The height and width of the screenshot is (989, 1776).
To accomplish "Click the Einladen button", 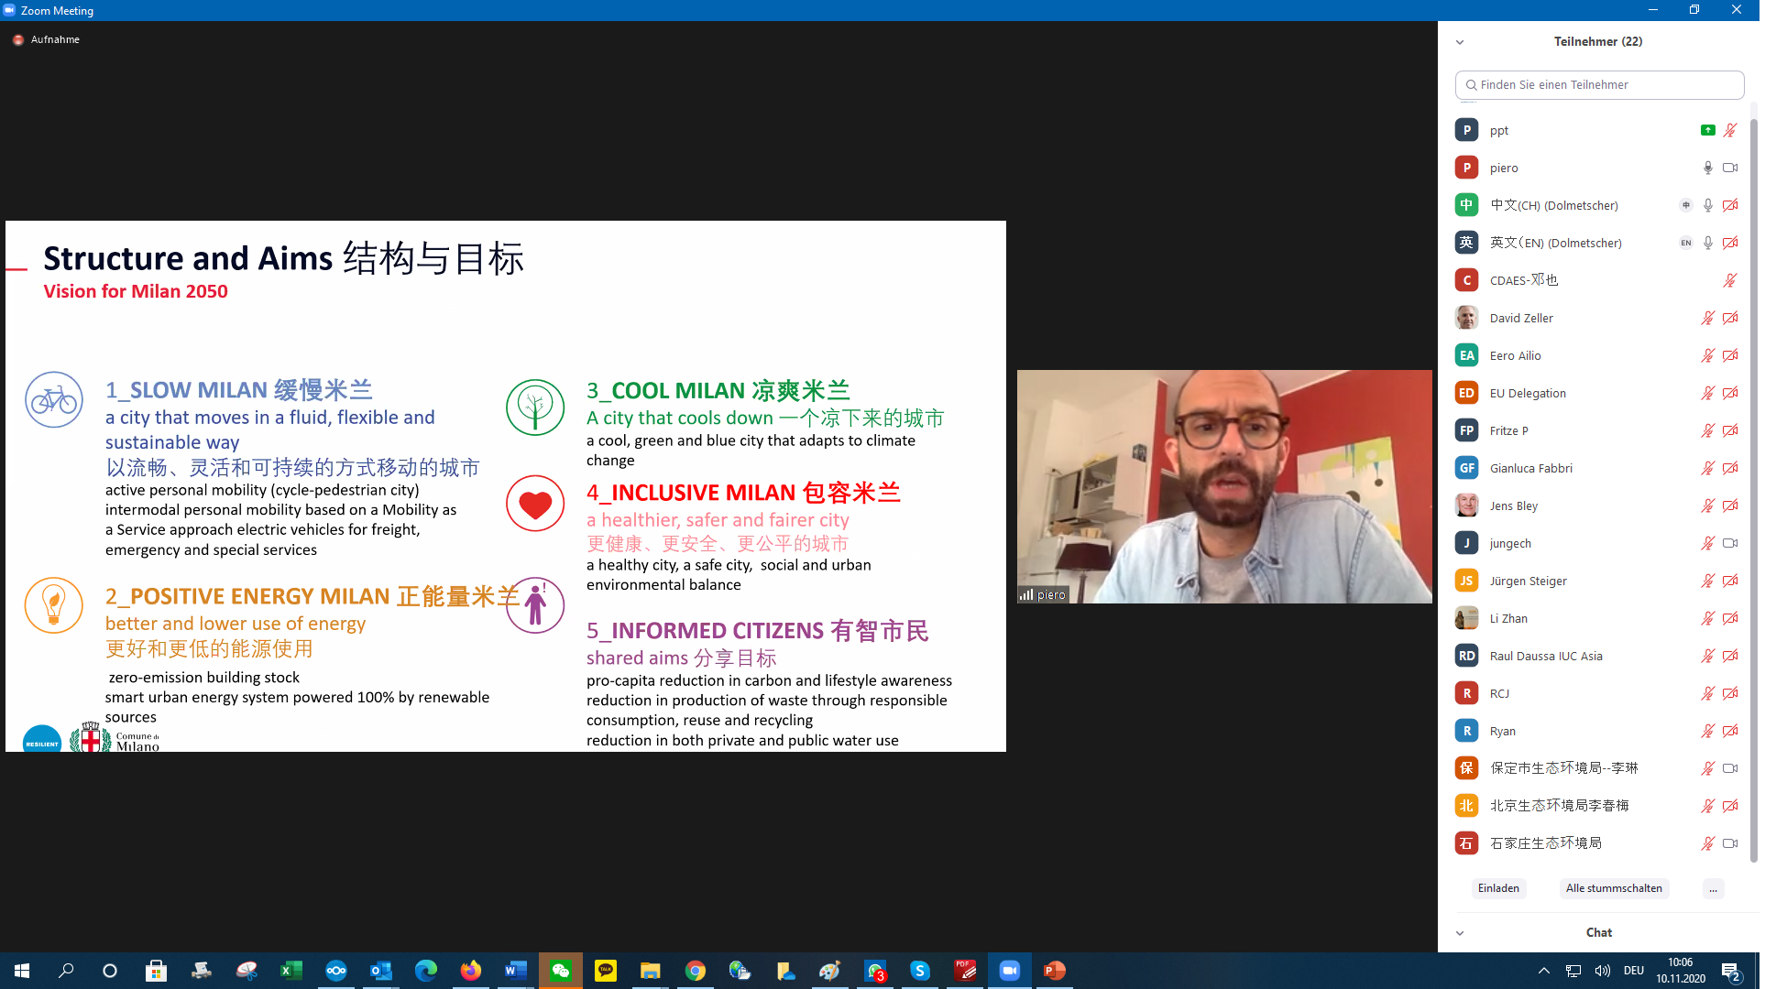I will coord(1498,888).
